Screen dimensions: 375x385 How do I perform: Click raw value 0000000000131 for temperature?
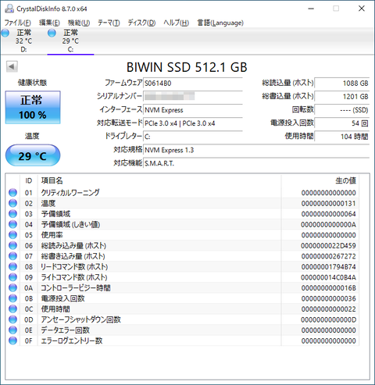pyautogui.click(x=329, y=203)
